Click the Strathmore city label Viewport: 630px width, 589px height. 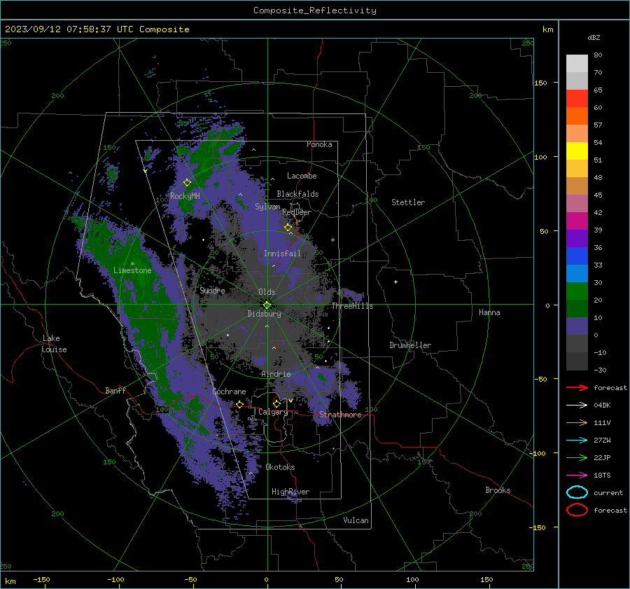[340, 415]
